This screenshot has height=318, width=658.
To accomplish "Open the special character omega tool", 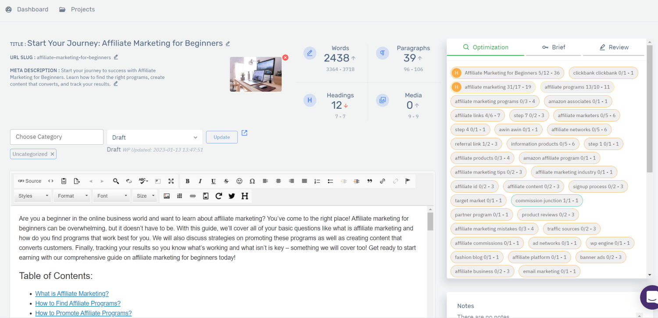I will point(252,181).
